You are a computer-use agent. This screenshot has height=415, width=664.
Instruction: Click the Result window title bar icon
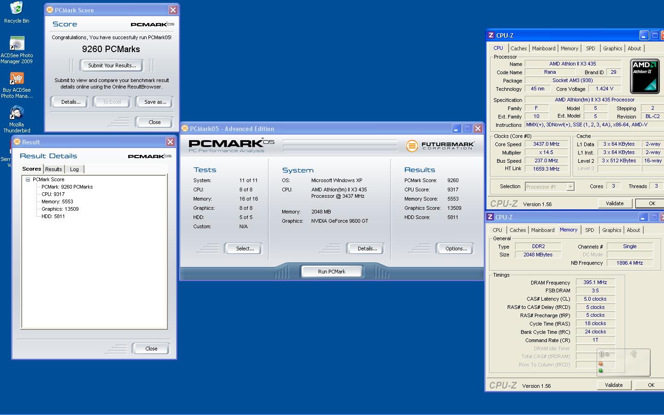(x=17, y=142)
